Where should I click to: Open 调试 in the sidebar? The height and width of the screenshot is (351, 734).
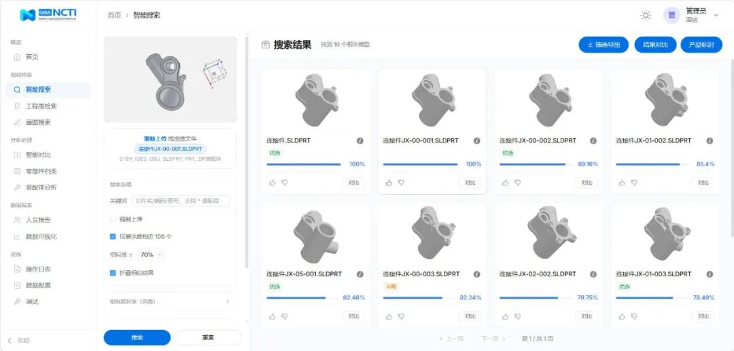[x=48, y=301]
